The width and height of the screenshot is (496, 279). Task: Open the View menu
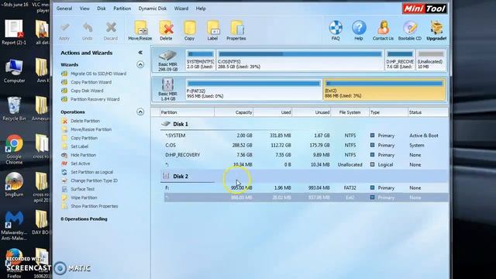click(84, 9)
